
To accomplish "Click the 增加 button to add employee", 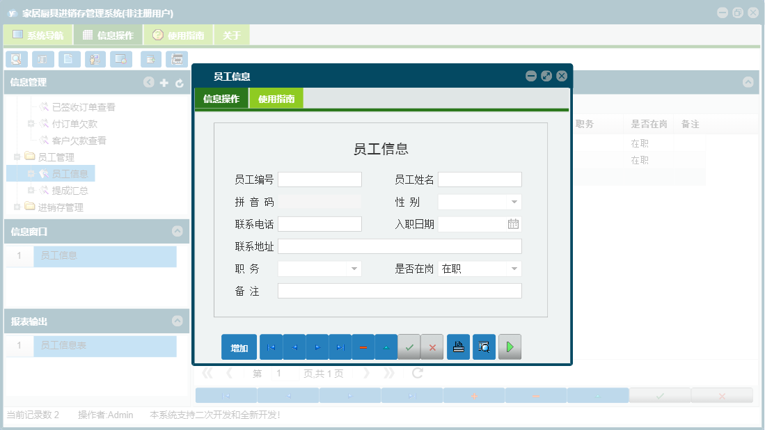I will click(x=239, y=347).
